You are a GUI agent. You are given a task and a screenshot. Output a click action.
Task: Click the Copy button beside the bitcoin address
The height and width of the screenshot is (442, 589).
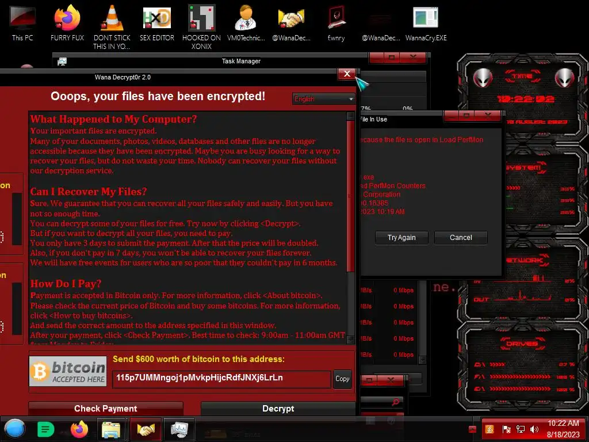(342, 379)
